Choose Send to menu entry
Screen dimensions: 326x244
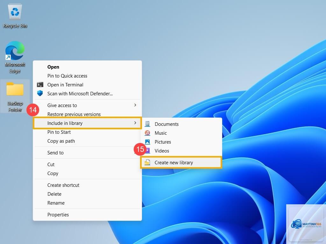87,153
